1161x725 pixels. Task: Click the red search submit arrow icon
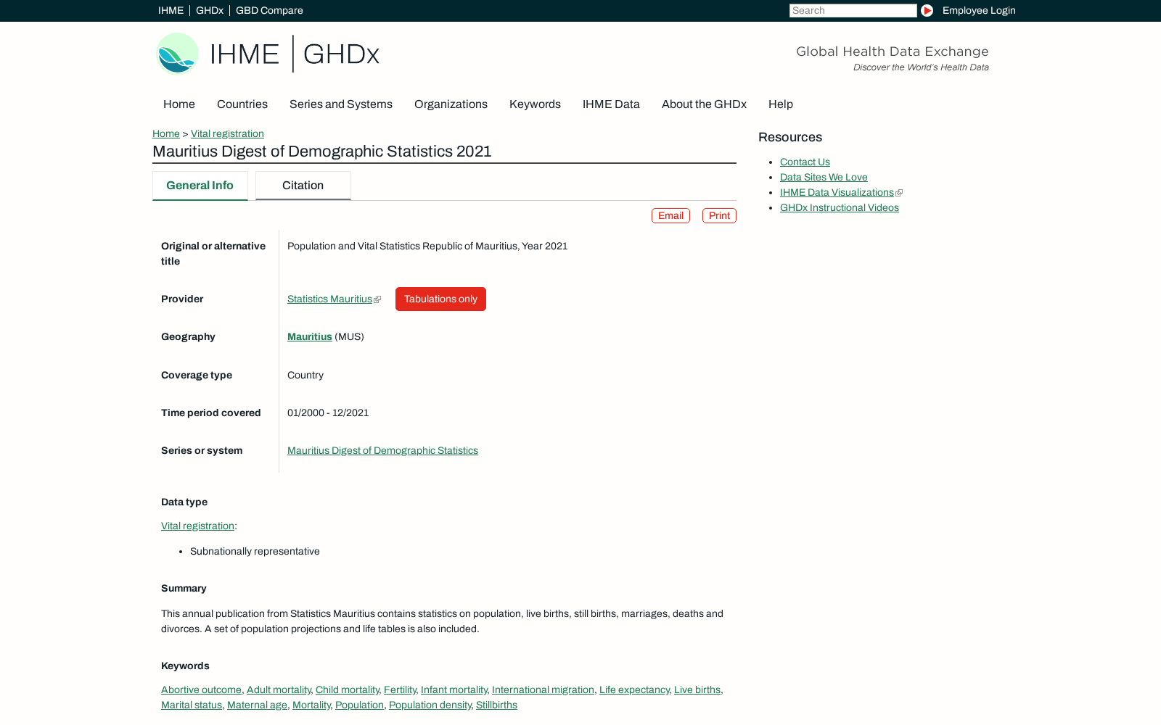click(x=927, y=10)
